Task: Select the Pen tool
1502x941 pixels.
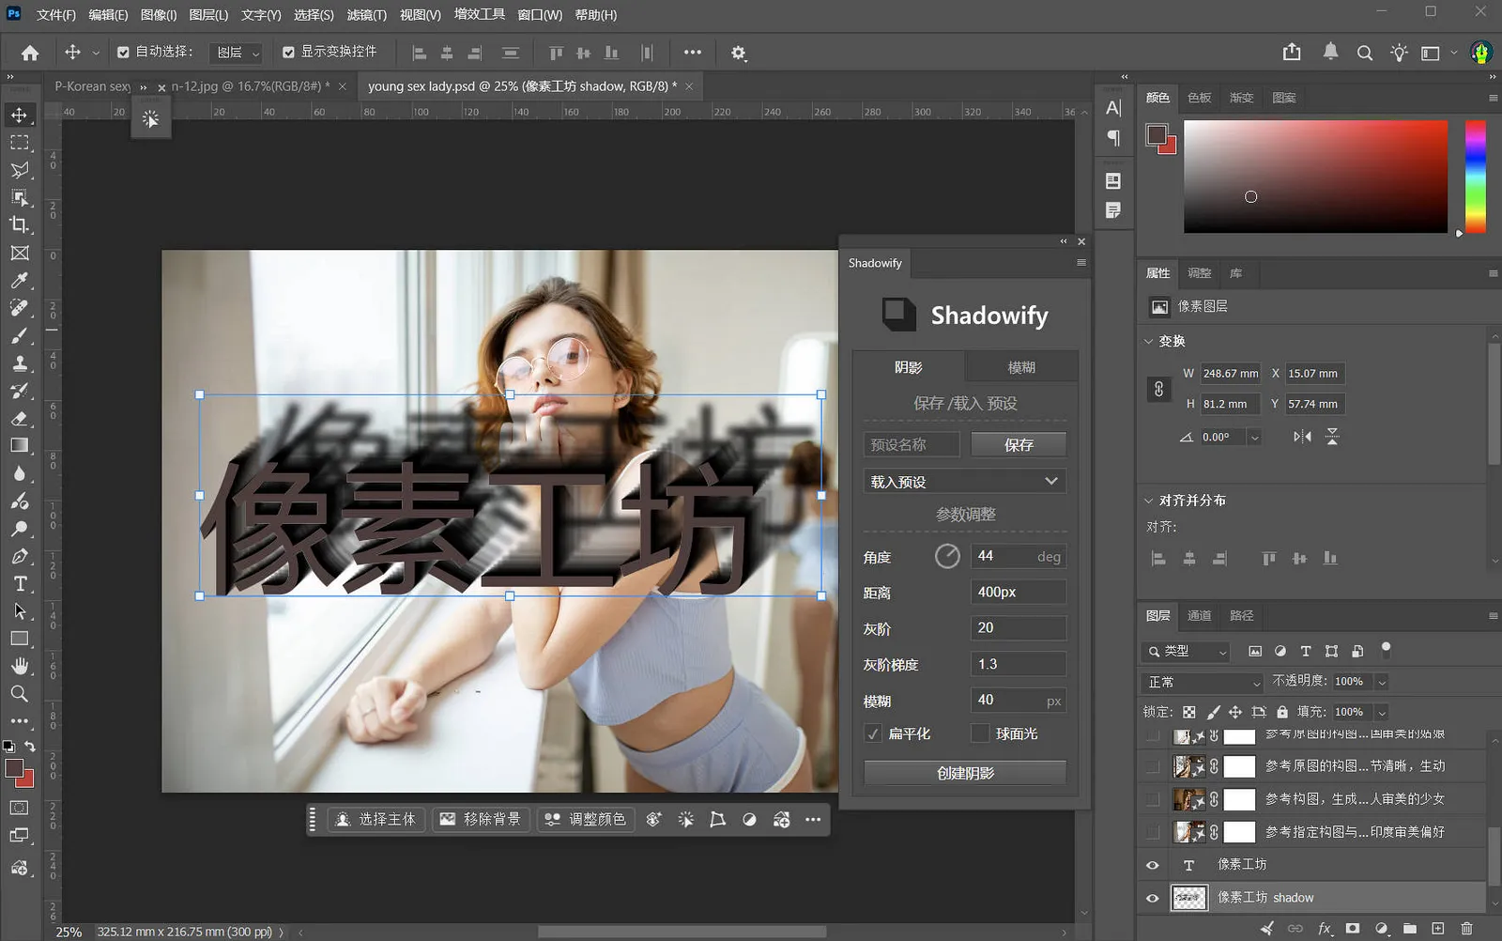Action: click(x=20, y=556)
